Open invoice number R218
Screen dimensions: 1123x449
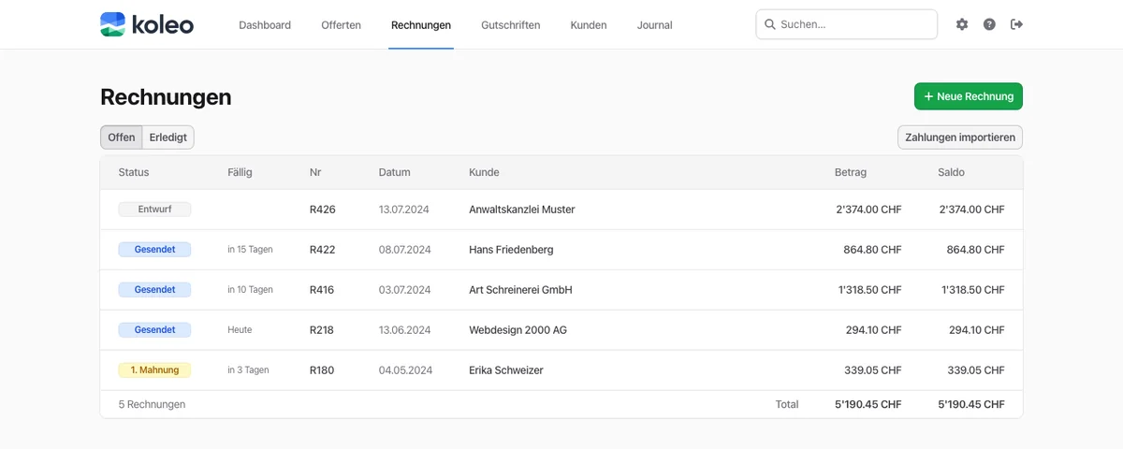[x=322, y=330]
